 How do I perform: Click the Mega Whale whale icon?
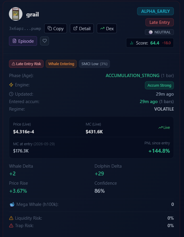[12, 204]
